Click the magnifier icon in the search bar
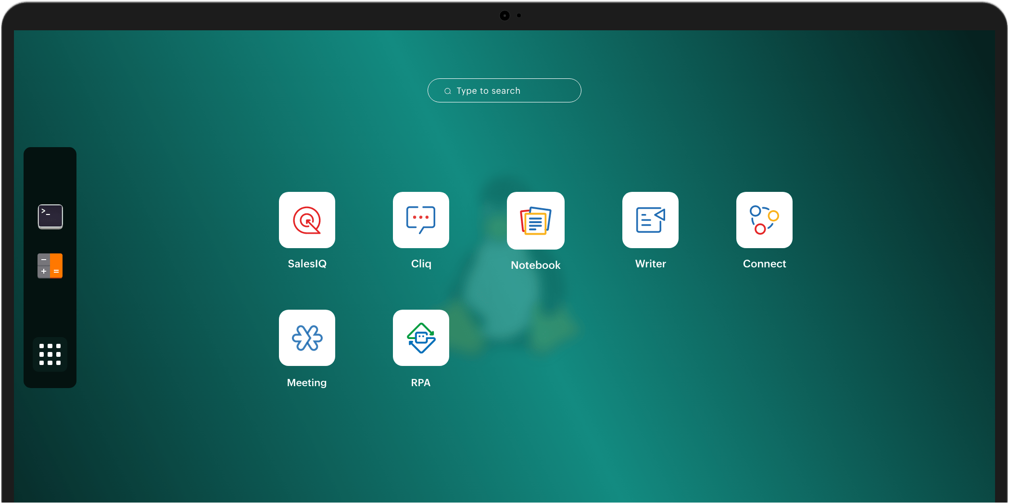 click(447, 91)
